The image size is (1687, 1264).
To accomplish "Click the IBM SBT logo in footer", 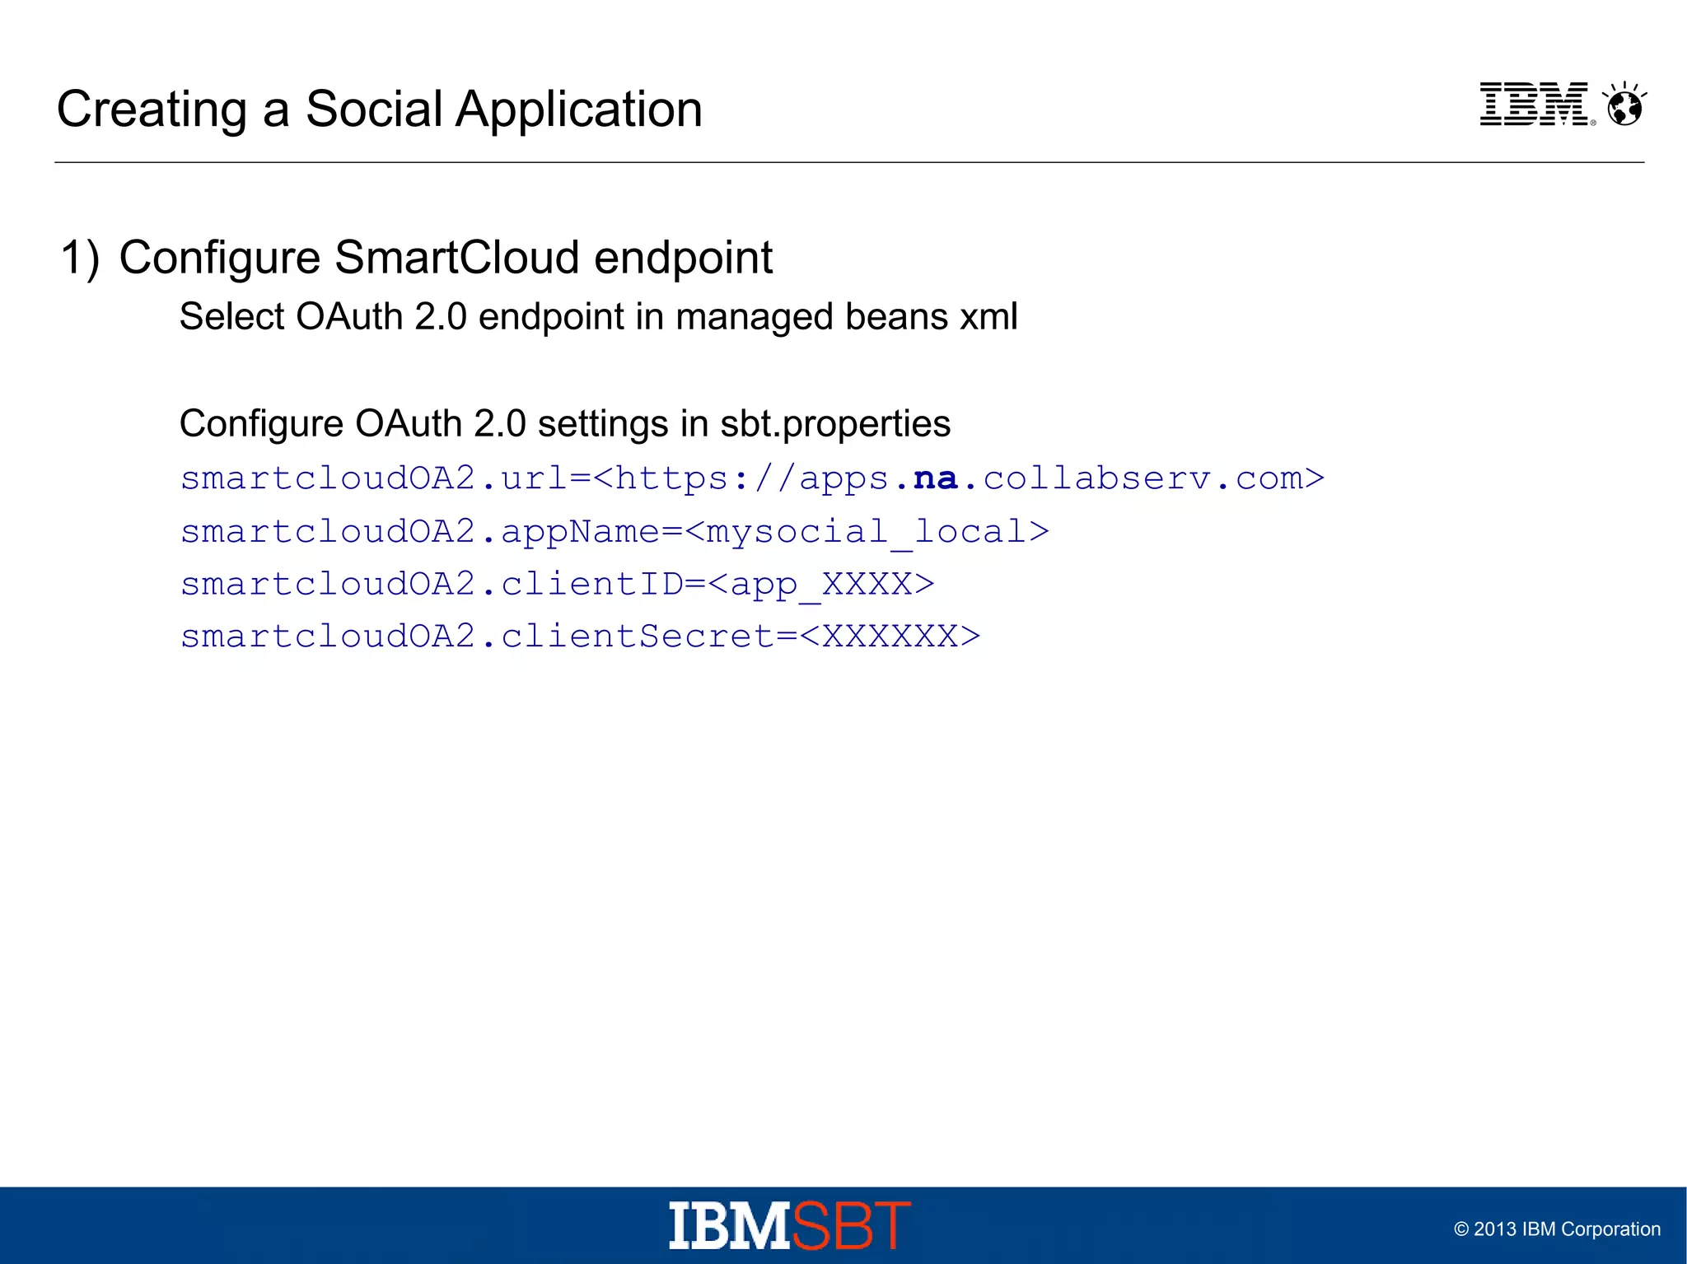I will (790, 1225).
